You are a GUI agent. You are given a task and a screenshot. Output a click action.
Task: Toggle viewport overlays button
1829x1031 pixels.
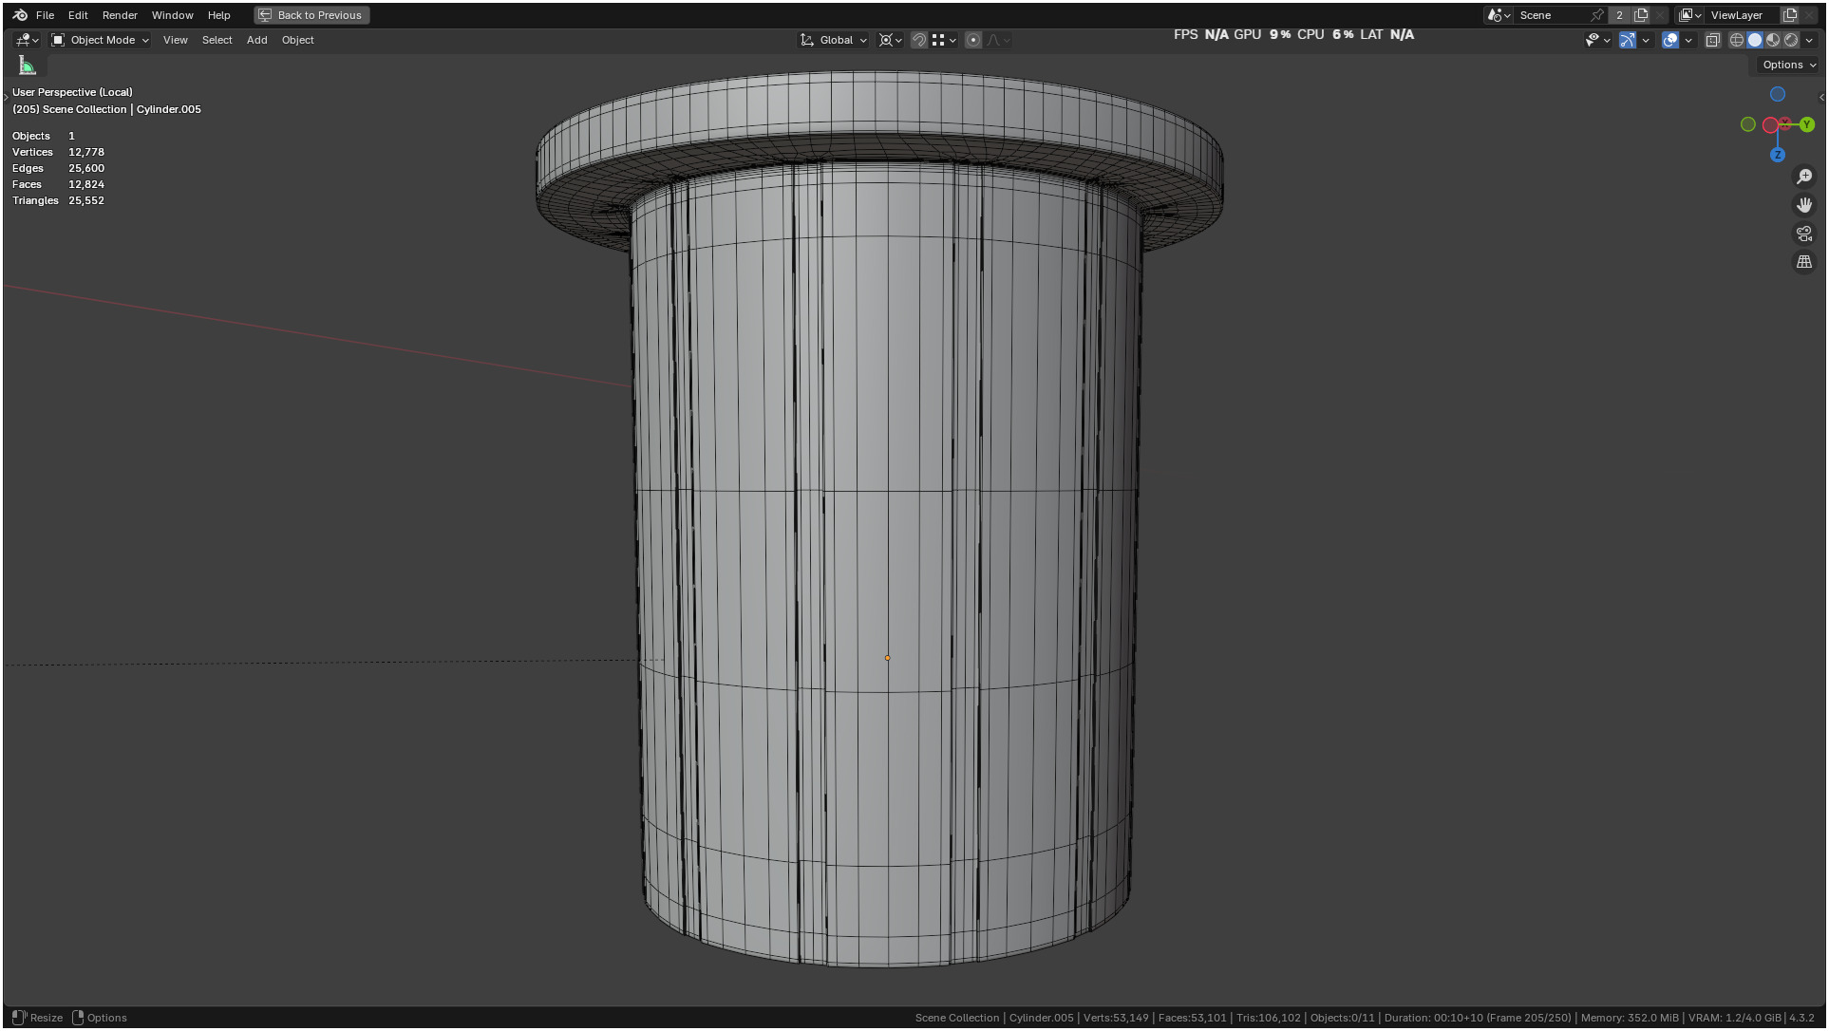[x=1669, y=40]
